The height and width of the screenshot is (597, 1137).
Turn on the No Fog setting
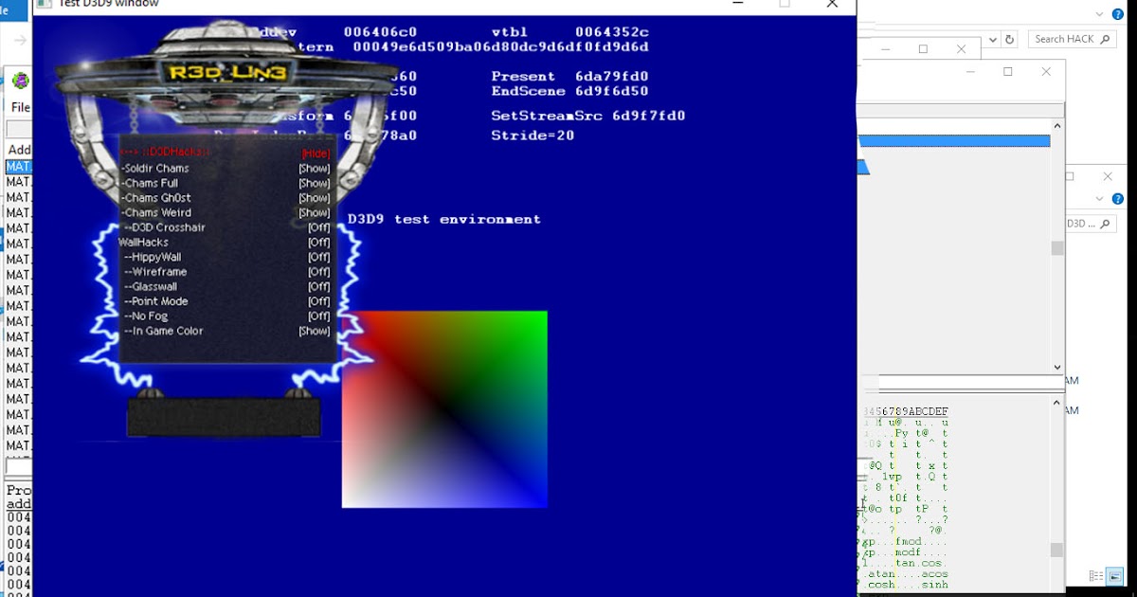click(x=319, y=316)
